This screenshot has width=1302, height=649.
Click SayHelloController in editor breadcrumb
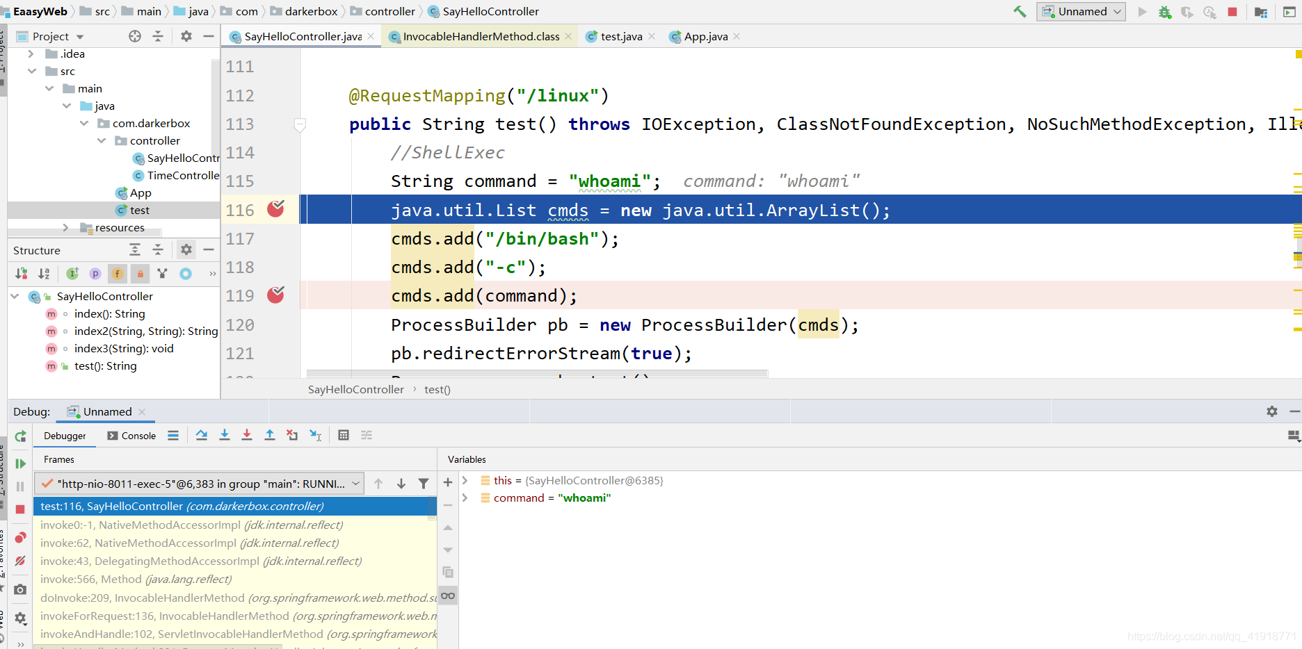tap(355, 389)
